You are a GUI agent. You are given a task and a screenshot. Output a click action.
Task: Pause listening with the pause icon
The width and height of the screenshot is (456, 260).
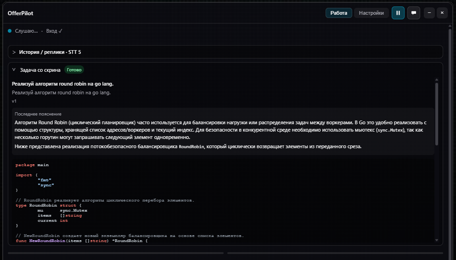pos(398,13)
